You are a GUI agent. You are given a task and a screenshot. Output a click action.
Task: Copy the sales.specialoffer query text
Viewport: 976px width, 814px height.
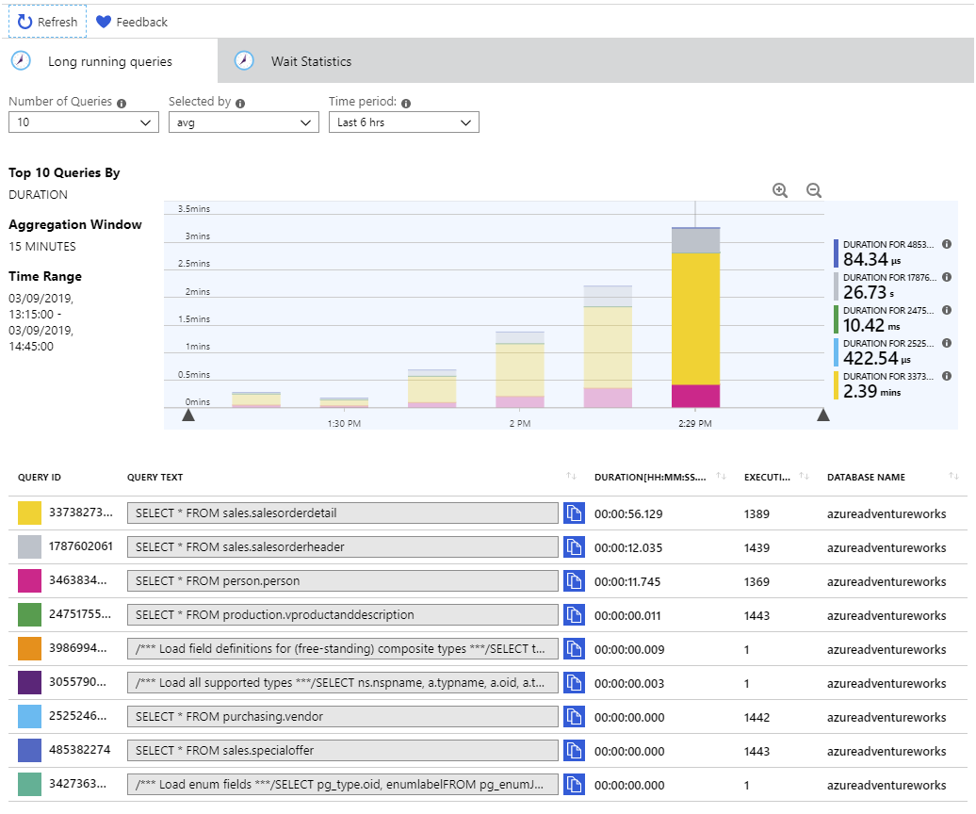pyautogui.click(x=574, y=751)
